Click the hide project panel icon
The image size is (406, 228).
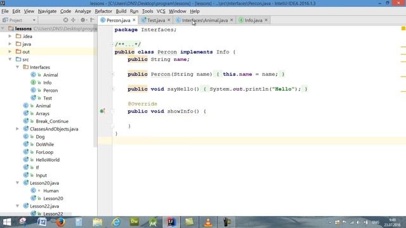(92, 20)
